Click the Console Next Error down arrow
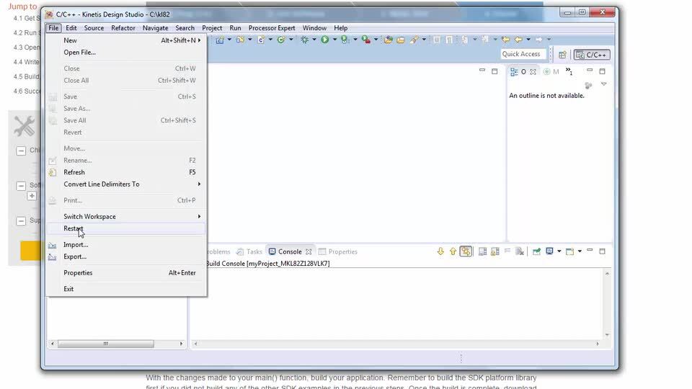The width and height of the screenshot is (692, 389). click(440, 251)
